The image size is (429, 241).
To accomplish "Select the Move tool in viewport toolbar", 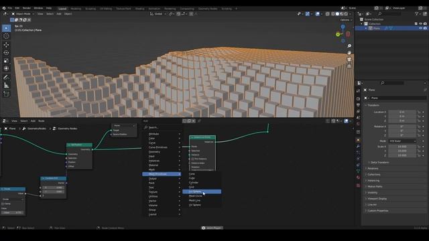I will [x=6, y=45].
